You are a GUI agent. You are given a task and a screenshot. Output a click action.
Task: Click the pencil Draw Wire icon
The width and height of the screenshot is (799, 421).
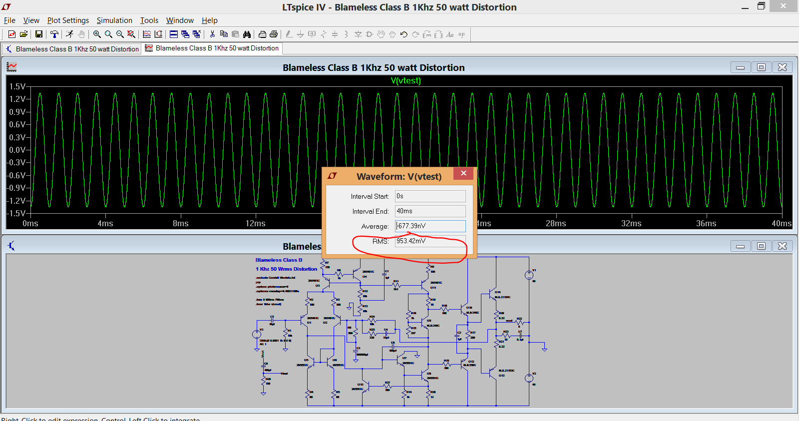[289, 34]
